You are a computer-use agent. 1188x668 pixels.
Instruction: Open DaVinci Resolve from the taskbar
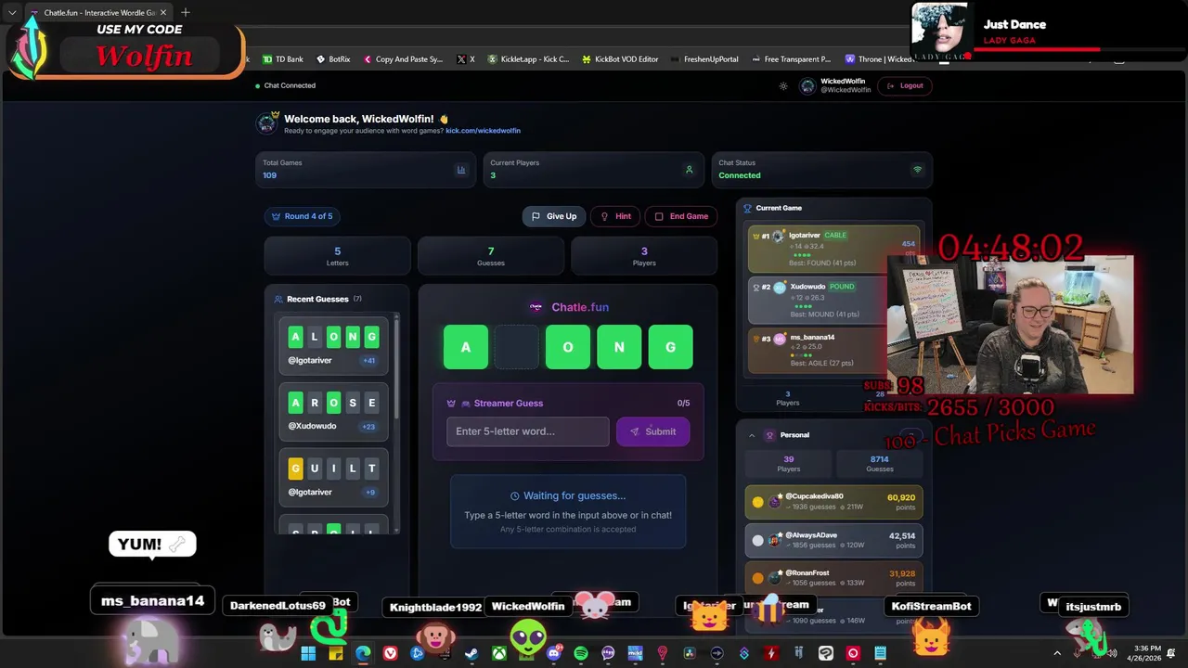coord(690,653)
